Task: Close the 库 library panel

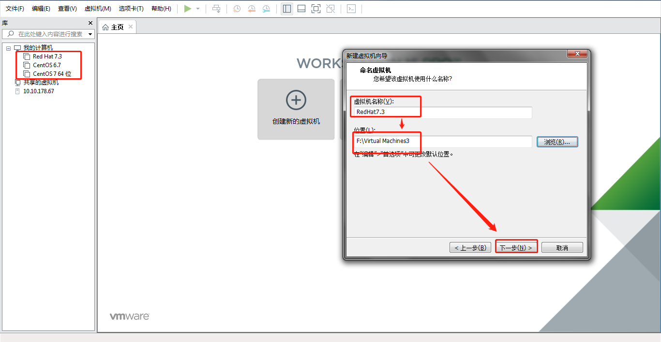Action: [90, 23]
